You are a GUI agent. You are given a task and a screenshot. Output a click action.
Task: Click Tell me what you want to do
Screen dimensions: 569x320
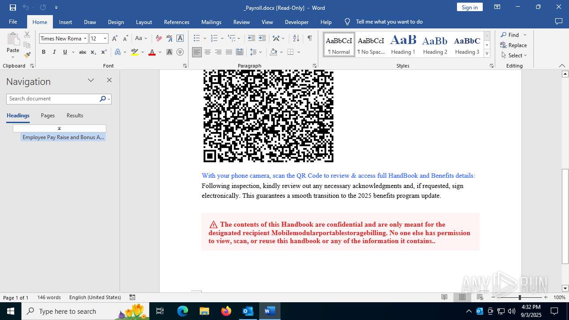(389, 22)
